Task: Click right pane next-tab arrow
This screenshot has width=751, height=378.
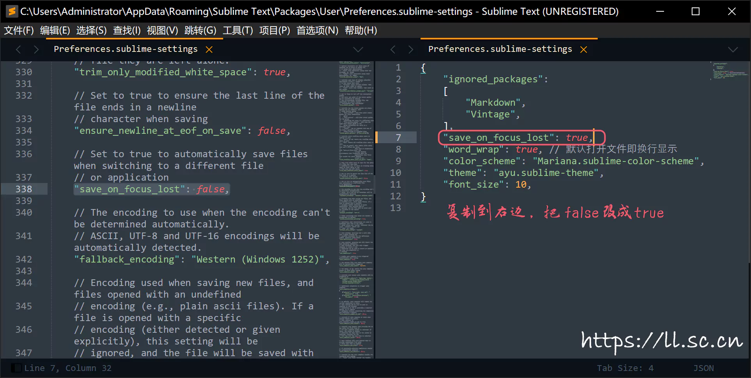Action: 411,50
